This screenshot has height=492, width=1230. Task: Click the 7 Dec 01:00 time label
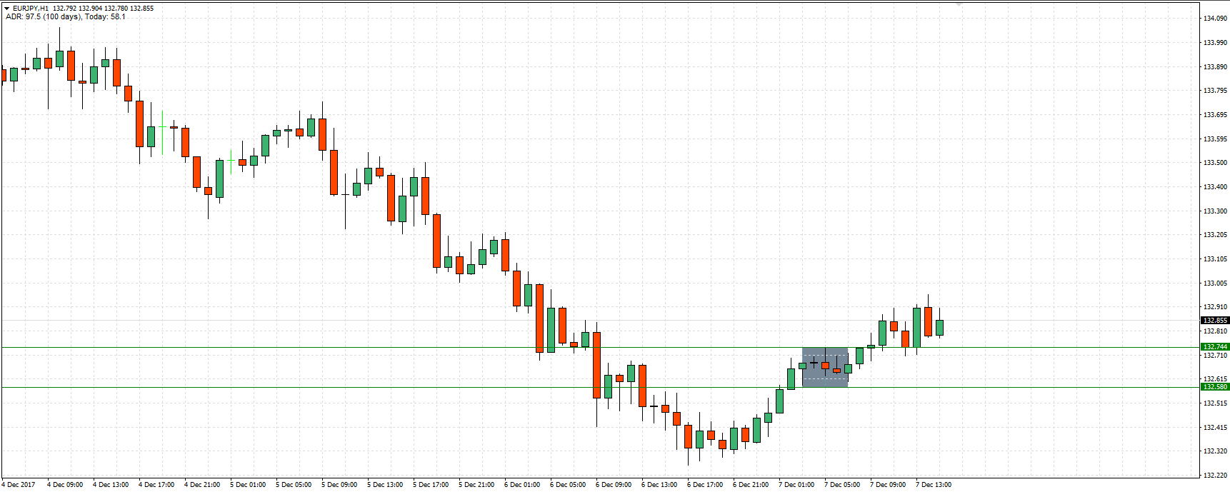[x=796, y=485]
